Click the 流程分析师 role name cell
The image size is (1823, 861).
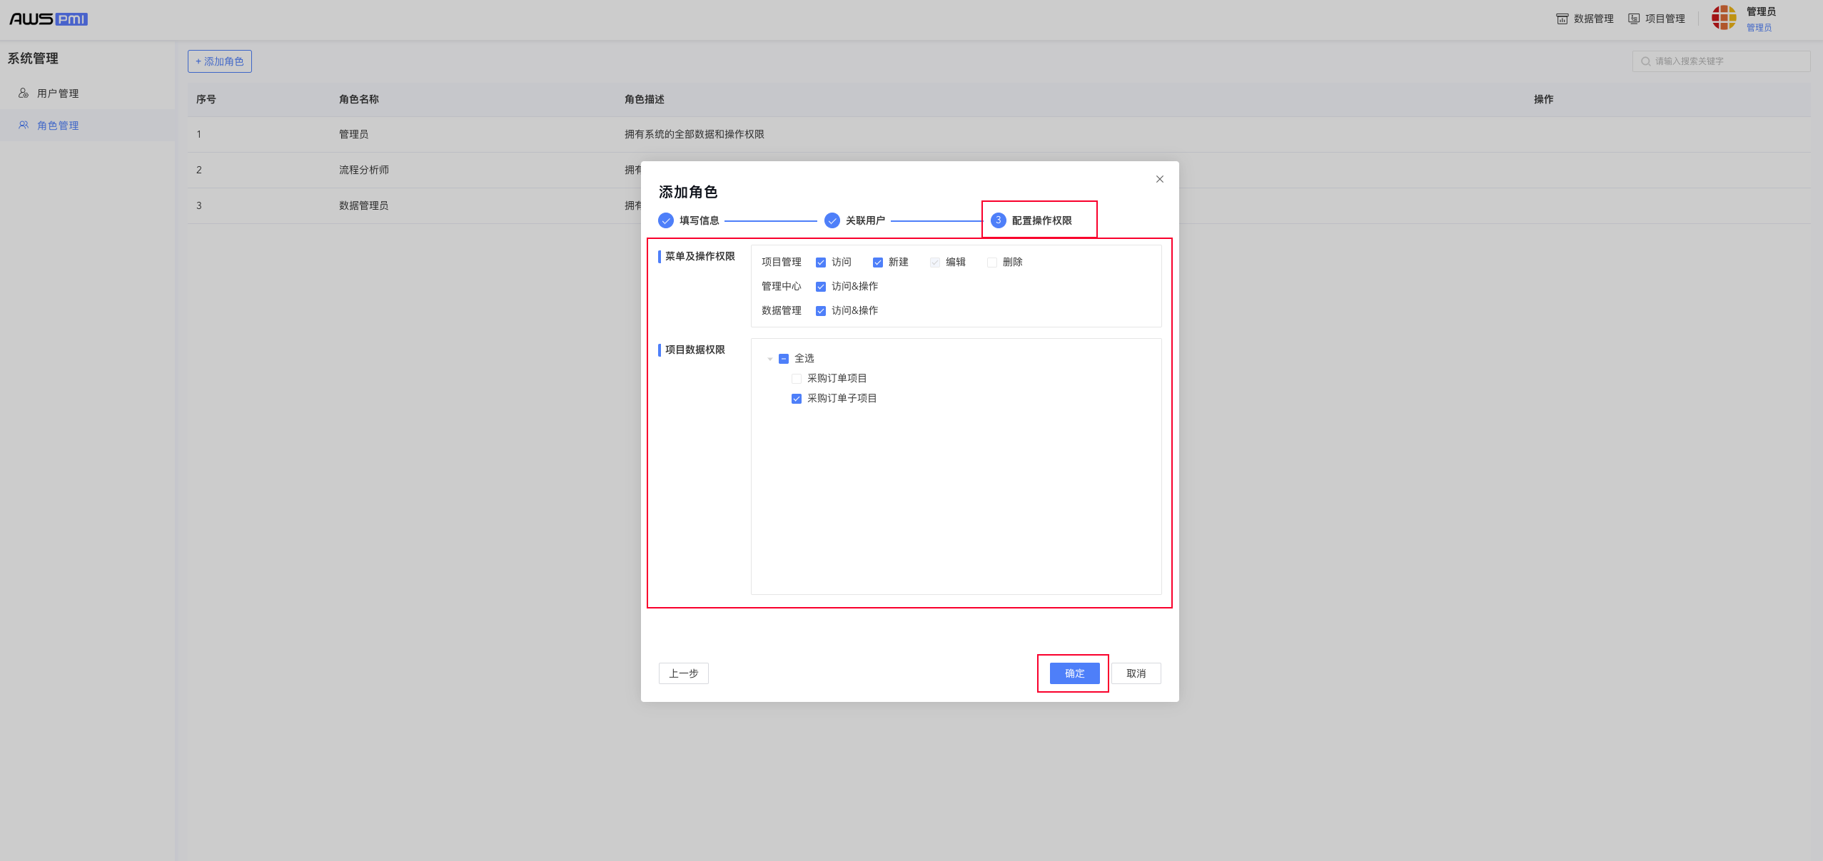point(364,170)
